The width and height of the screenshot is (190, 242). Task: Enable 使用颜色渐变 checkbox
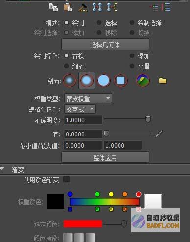(66, 179)
